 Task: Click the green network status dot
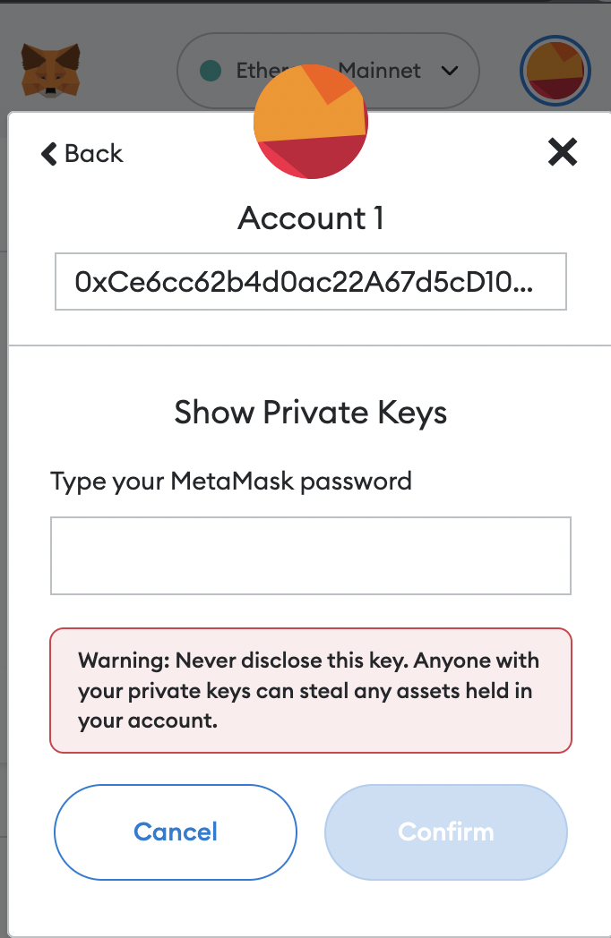[211, 71]
